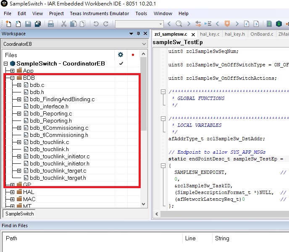This screenshot has width=289, height=252.
Task: Click the Cut scissors icon
Action: [64, 24]
